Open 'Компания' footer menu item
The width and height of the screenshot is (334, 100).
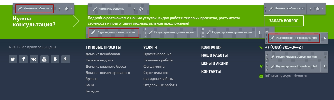point(211,47)
